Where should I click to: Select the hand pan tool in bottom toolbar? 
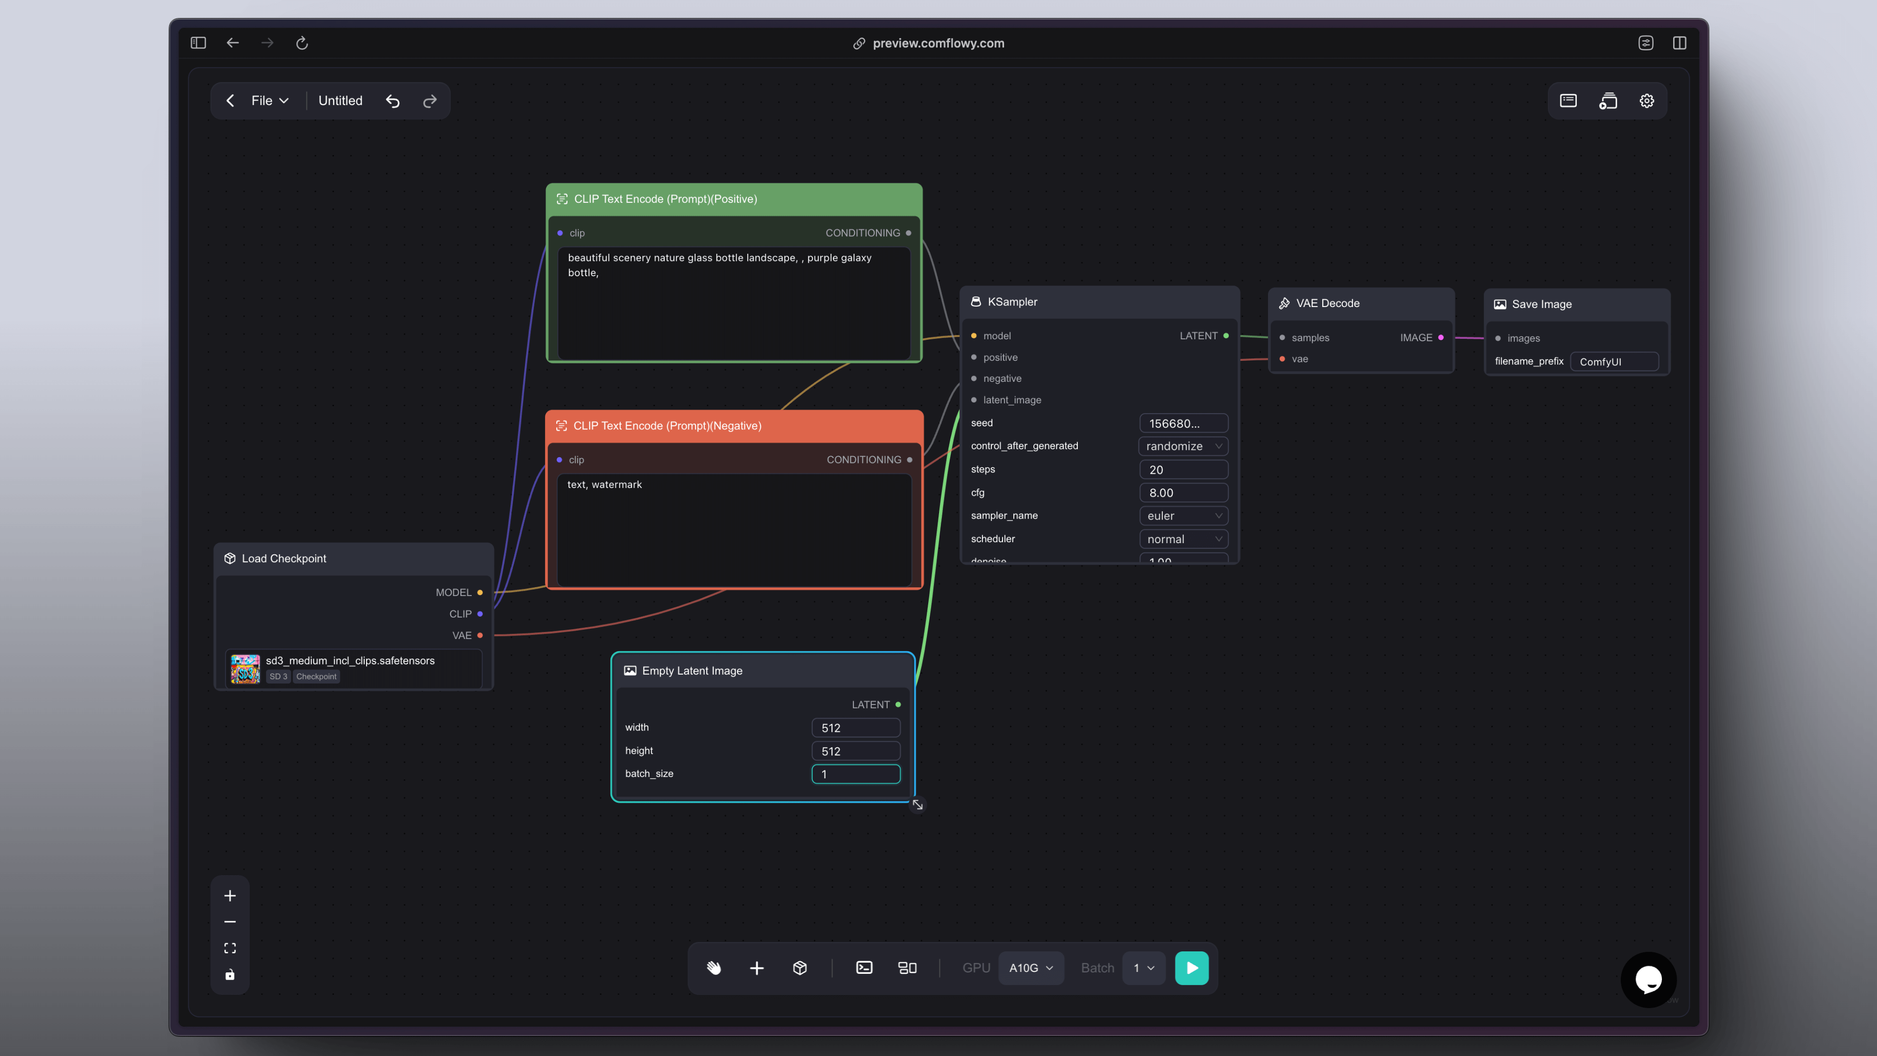[x=713, y=968]
